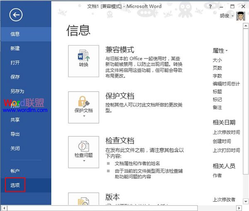Open the New (新建) menu item
Image resolution: width=249 pixels, height=211 pixels.
15,49
